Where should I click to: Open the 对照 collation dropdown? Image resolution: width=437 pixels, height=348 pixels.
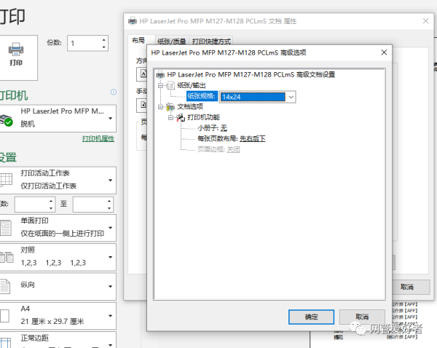coord(57,257)
